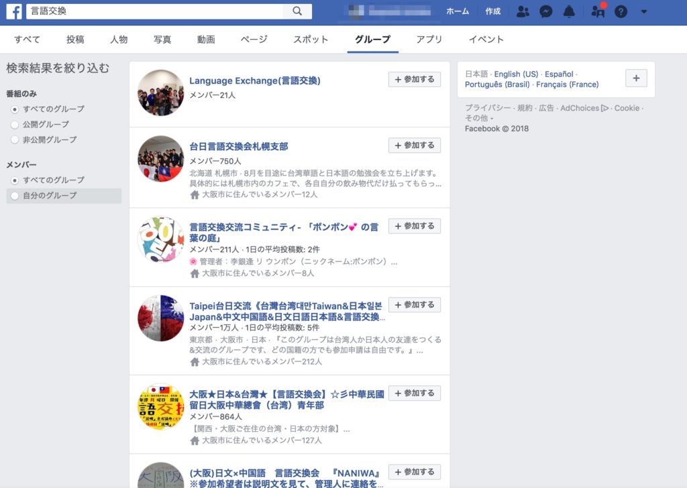The image size is (687, 488).
Task: Open (大阪)日文×中国語 言語交換会 title
Action: tap(286, 478)
